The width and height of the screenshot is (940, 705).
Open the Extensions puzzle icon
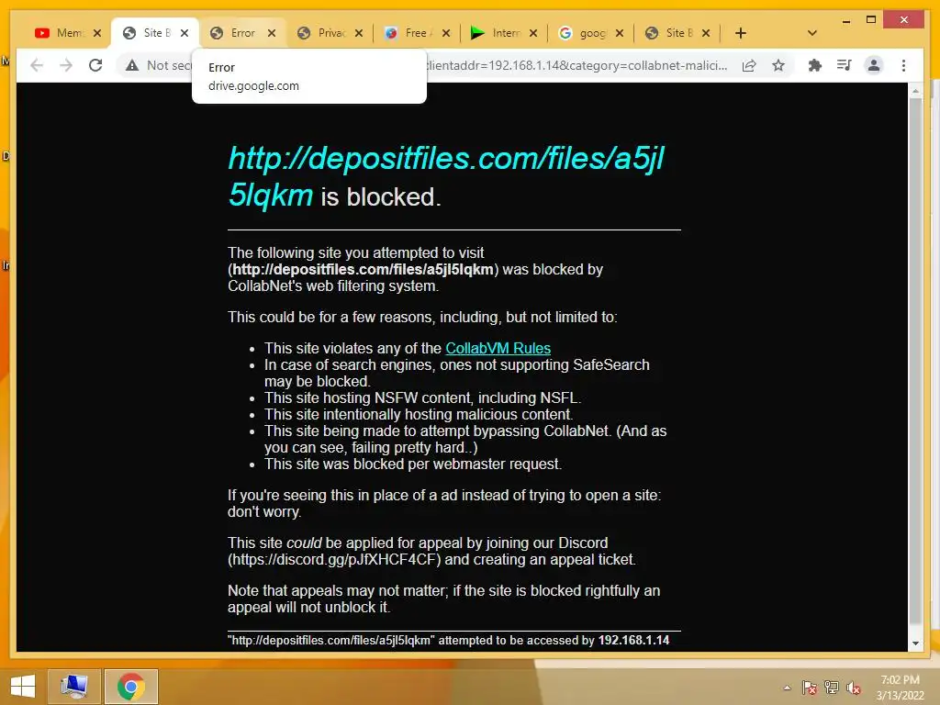click(815, 65)
